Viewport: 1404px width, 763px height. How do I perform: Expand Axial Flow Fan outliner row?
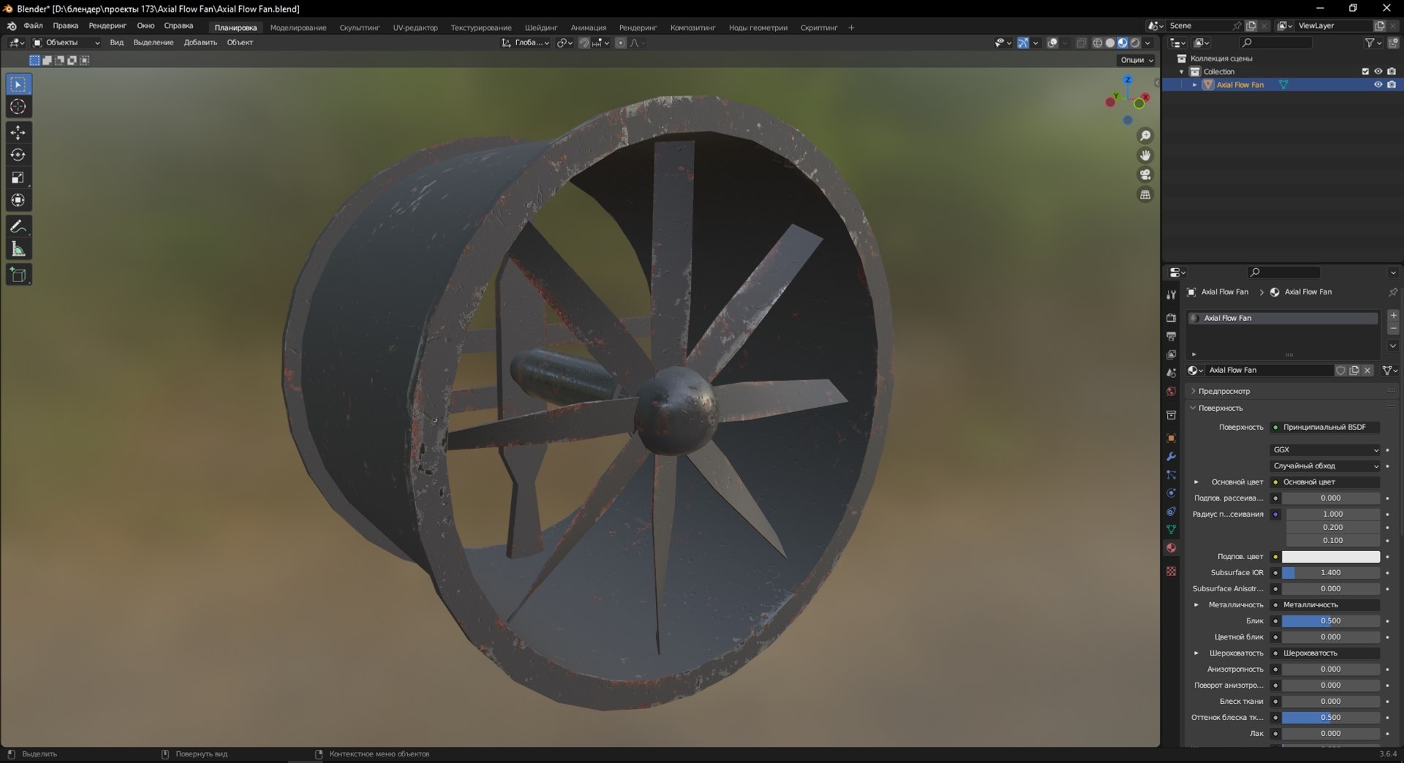(1195, 85)
